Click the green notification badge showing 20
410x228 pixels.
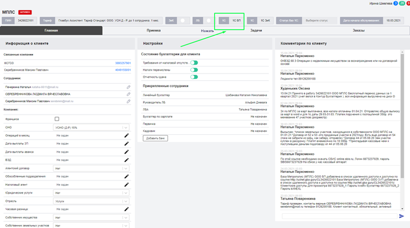coord(402,3)
